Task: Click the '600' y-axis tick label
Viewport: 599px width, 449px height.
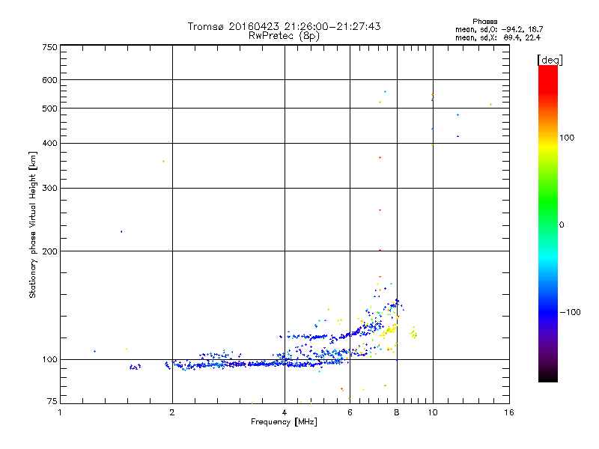Action: click(50, 80)
